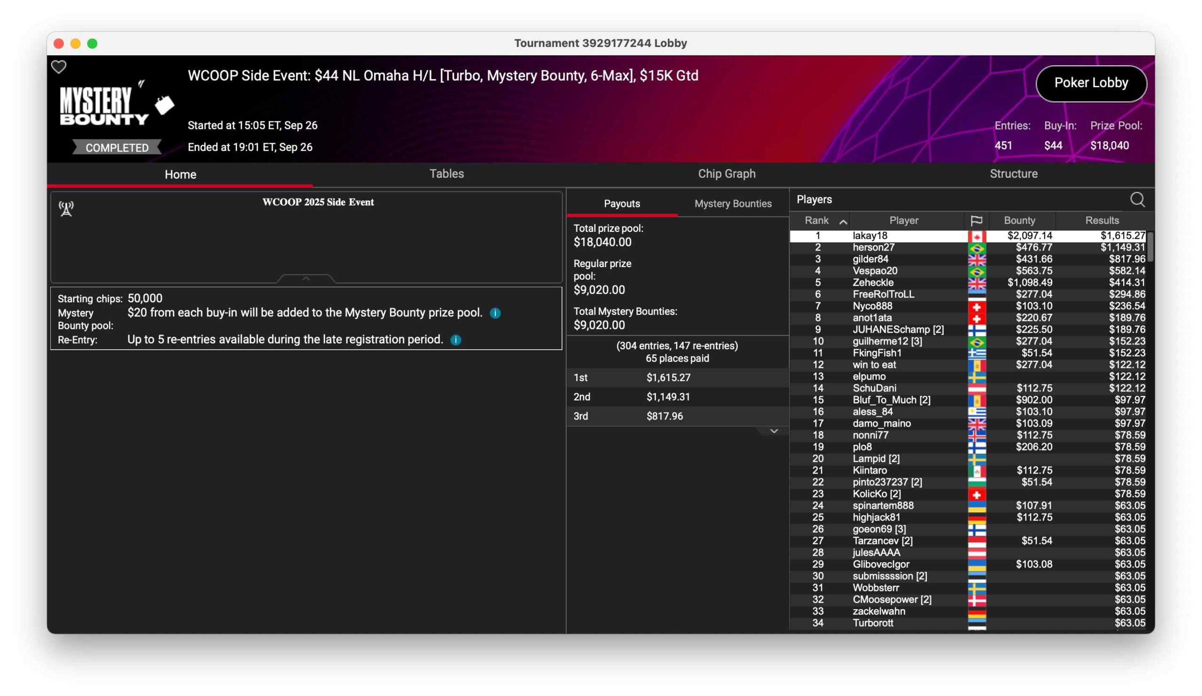Click Canada flag next to lakay18

tap(976, 237)
